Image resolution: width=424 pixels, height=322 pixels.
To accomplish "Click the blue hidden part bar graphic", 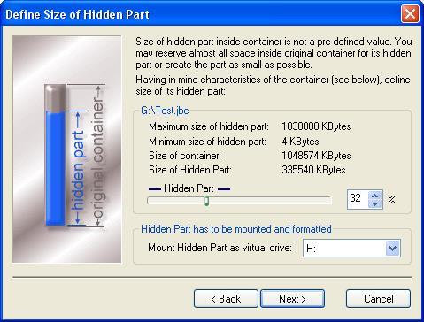I will click(56, 169).
